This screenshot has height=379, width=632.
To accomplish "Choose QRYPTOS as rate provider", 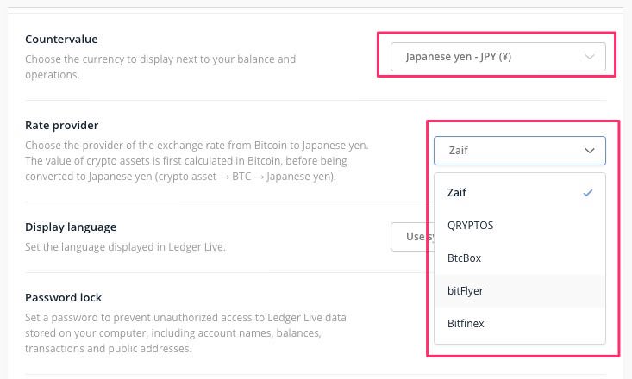I will pos(471,226).
